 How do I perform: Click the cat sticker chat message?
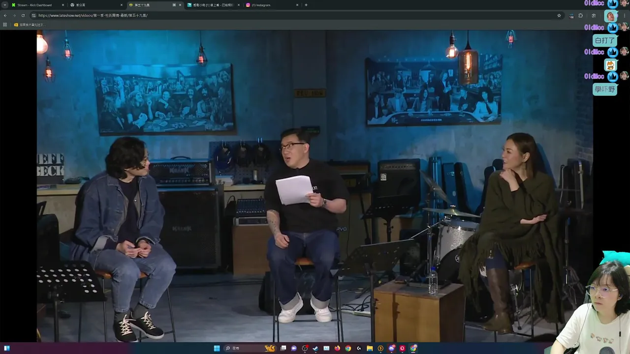click(x=610, y=65)
